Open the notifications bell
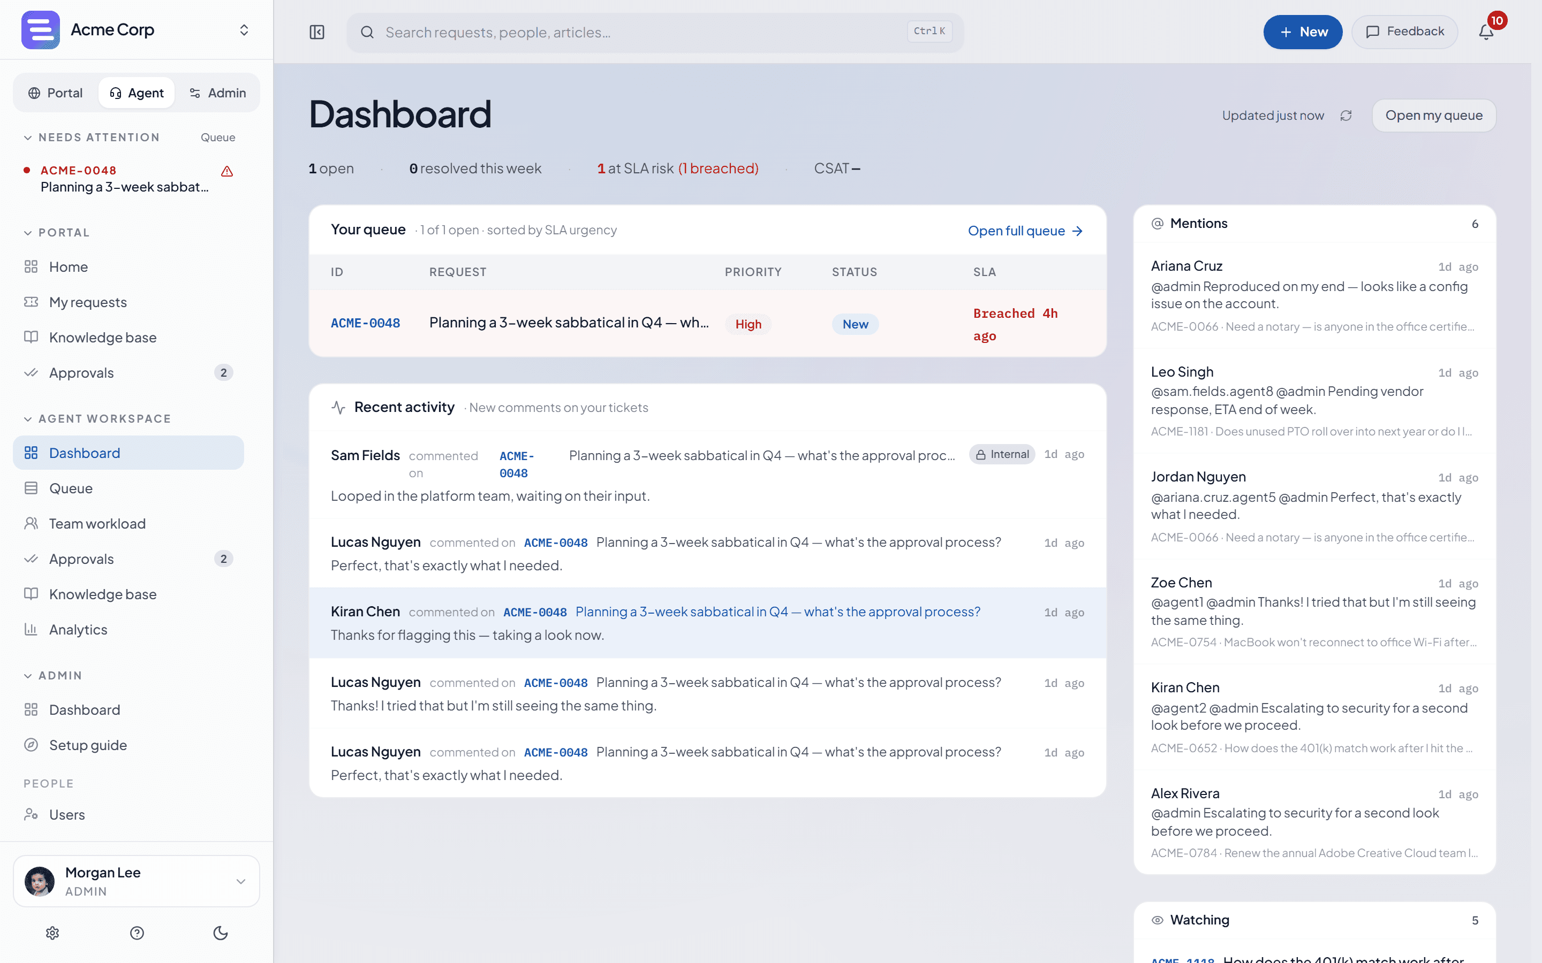 (1486, 32)
